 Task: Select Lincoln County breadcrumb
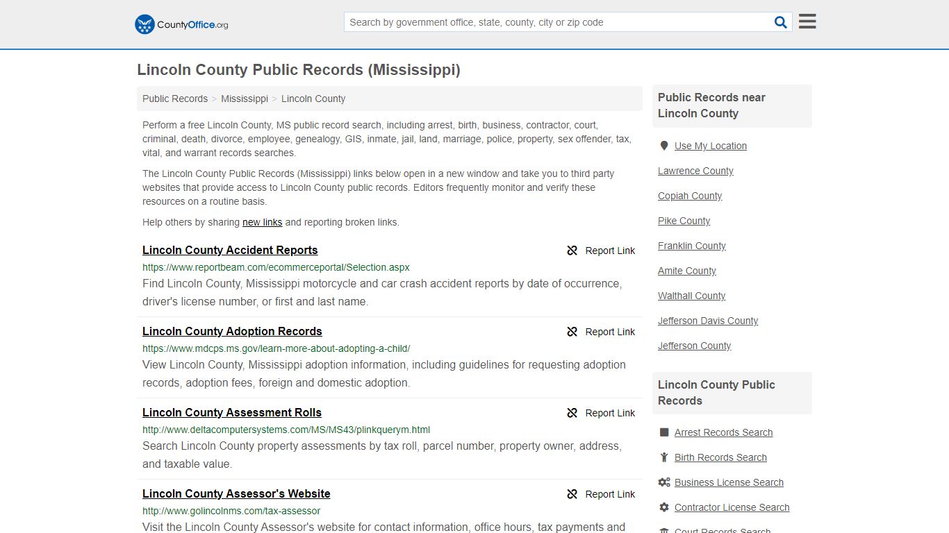(313, 99)
